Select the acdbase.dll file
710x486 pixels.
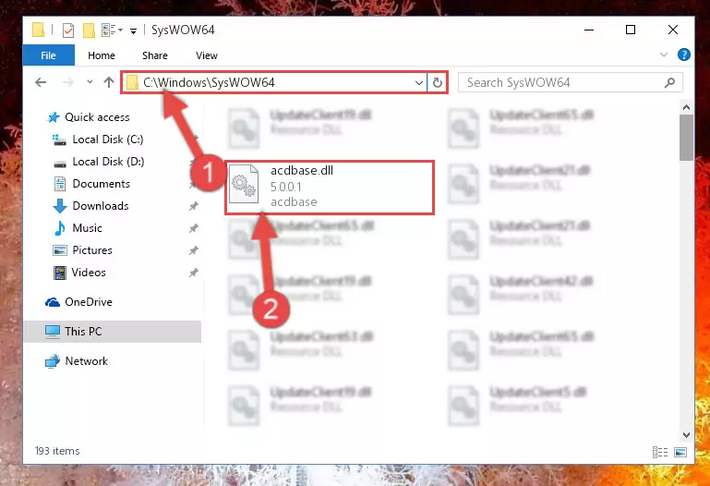(x=330, y=187)
